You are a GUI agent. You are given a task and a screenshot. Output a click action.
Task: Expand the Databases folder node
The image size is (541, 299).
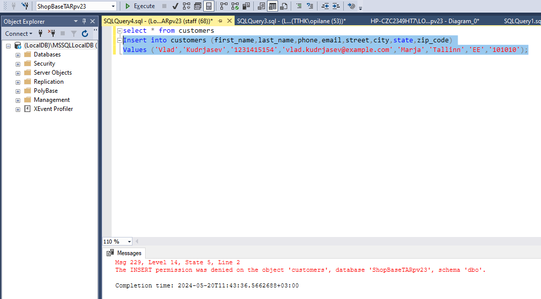(x=18, y=54)
